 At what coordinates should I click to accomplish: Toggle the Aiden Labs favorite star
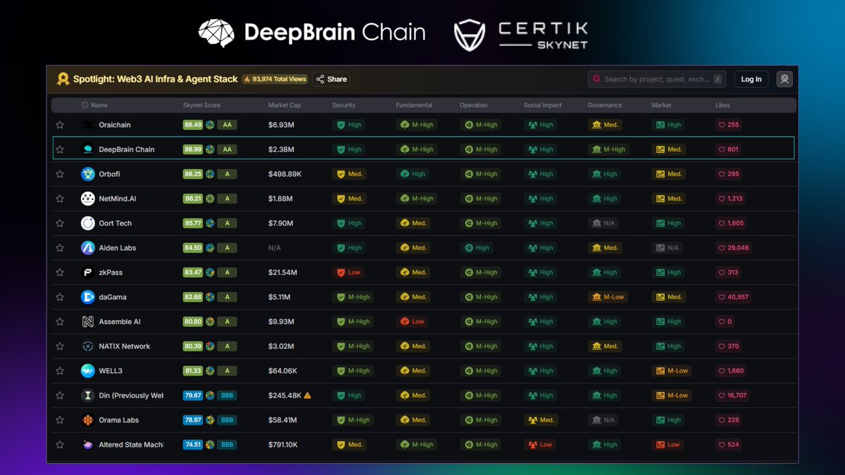tap(60, 248)
